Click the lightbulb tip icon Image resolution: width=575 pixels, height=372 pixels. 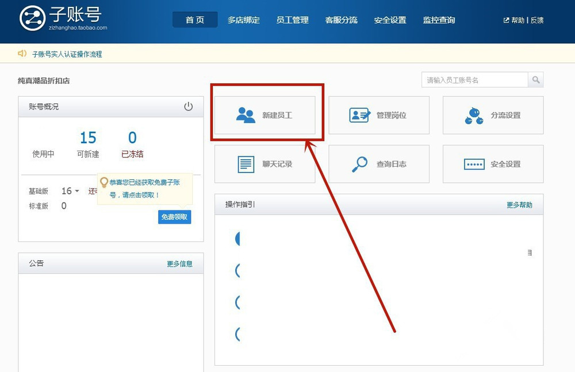click(x=104, y=182)
